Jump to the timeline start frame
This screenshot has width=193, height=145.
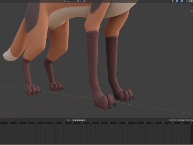tap(74, 120)
